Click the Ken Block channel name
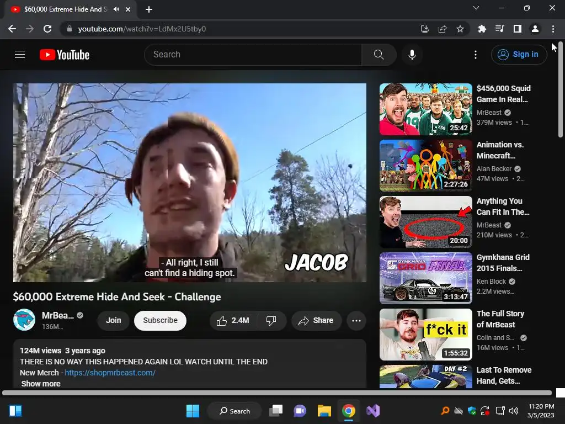Image resolution: width=565 pixels, height=424 pixels. point(491,281)
